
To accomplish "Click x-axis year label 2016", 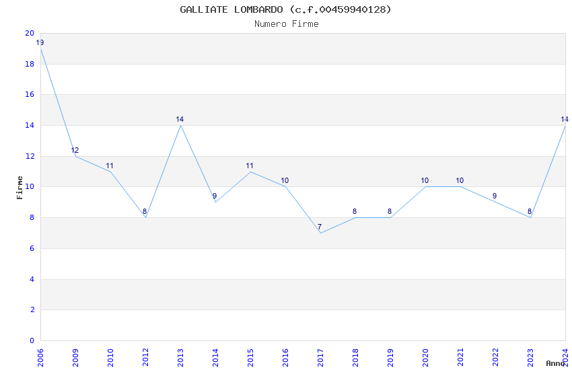I will (x=285, y=357).
